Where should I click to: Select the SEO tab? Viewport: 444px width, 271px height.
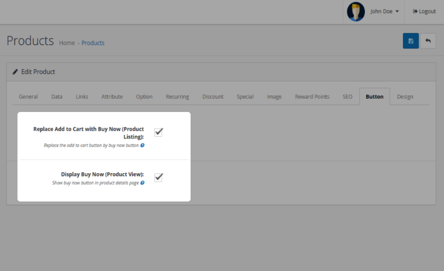pyautogui.click(x=347, y=97)
